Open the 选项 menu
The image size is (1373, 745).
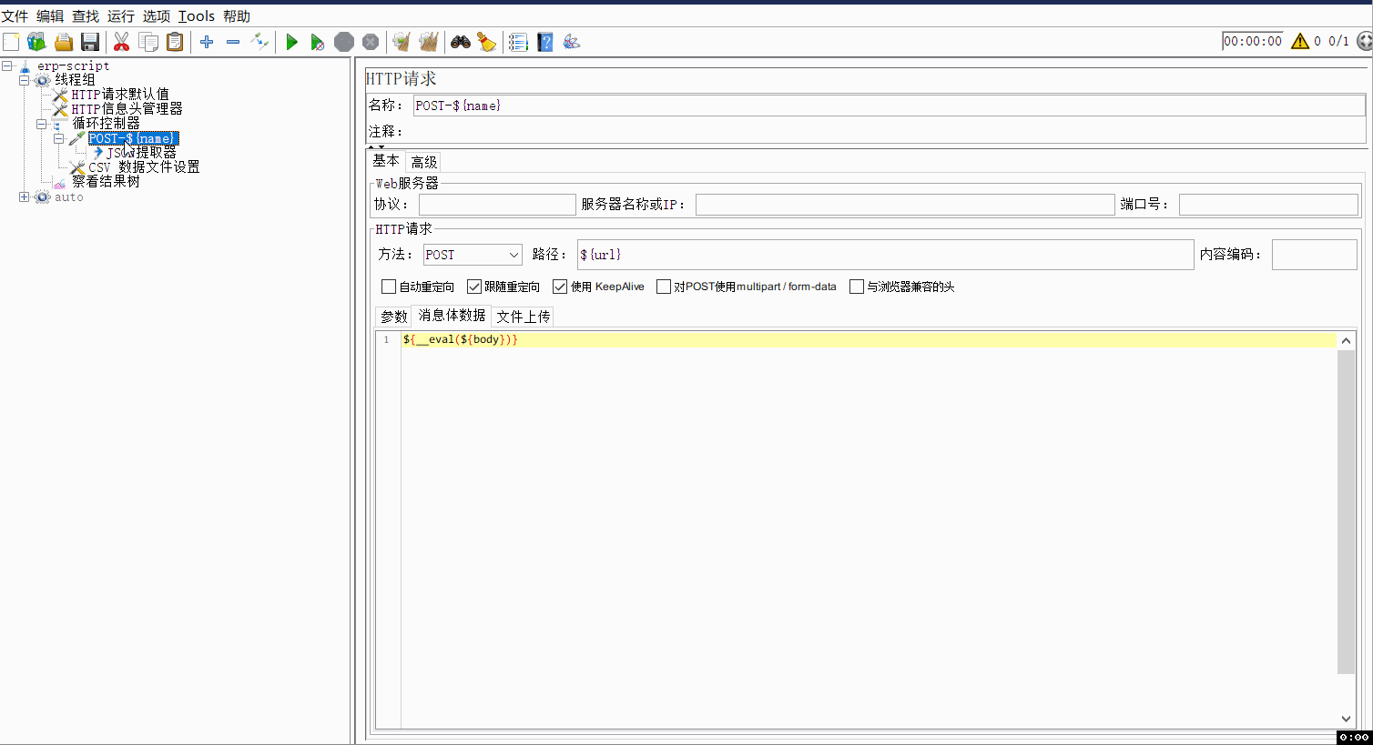pyautogui.click(x=157, y=16)
